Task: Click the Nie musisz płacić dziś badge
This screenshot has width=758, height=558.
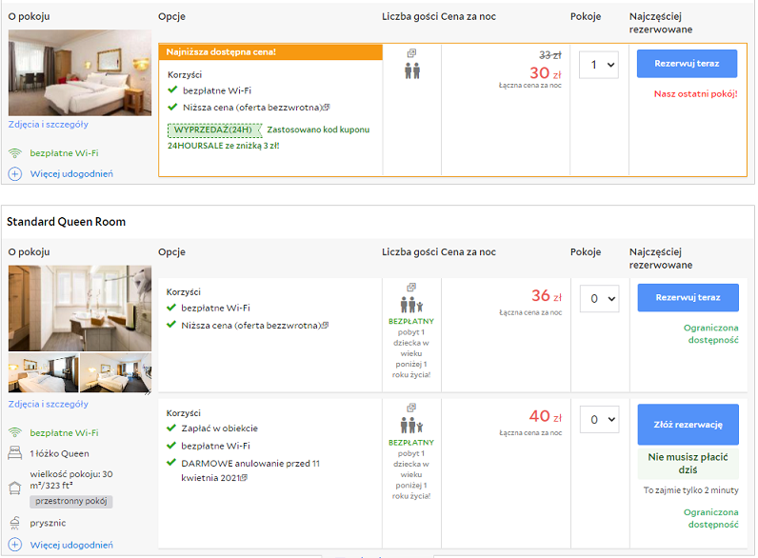Action: click(x=688, y=463)
